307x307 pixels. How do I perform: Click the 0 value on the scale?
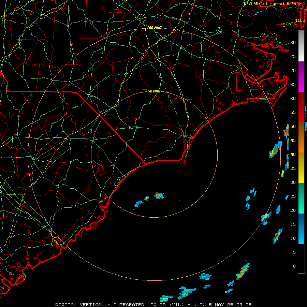coord(294,266)
